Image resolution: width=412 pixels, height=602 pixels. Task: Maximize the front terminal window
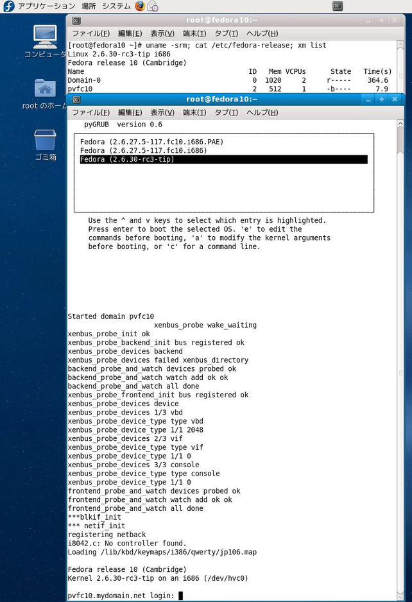(x=382, y=99)
